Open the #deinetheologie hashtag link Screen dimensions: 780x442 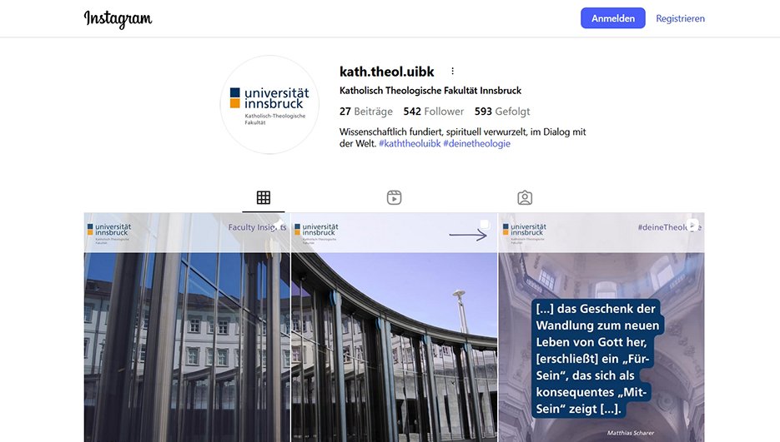[x=476, y=143]
